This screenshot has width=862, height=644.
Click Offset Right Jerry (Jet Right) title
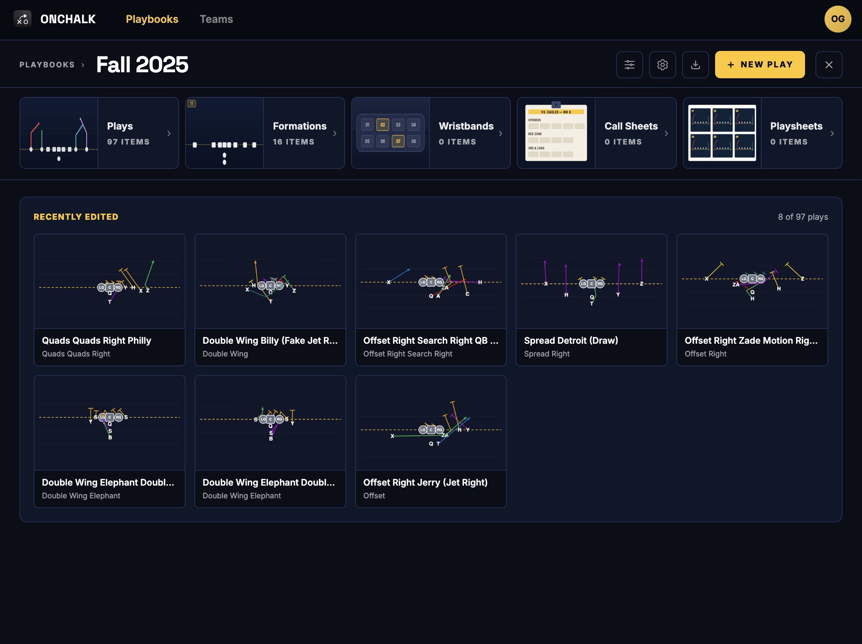(425, 482)
